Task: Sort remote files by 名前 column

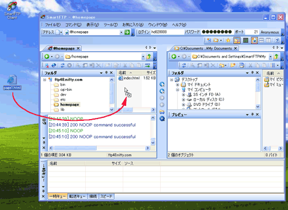Action: [129, 72]
